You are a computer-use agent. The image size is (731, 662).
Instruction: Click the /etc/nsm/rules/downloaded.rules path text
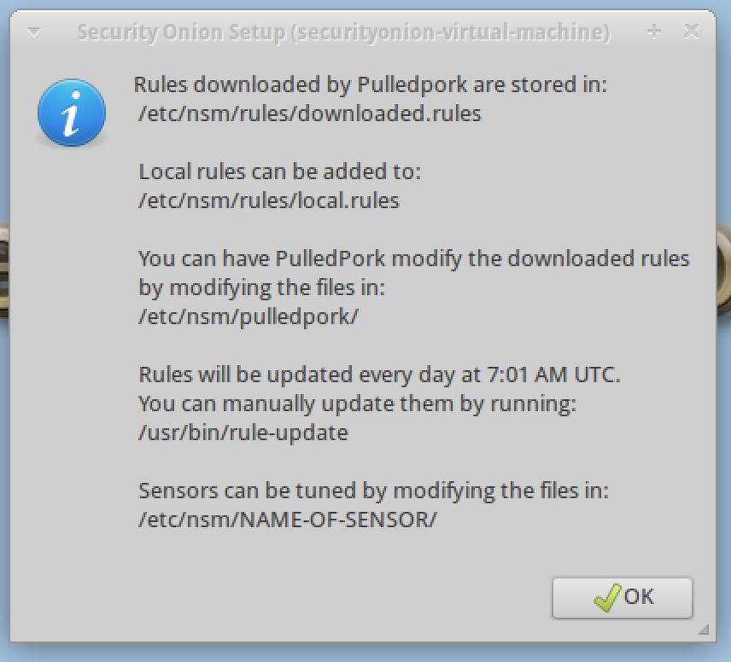click(x=310, y=113)
